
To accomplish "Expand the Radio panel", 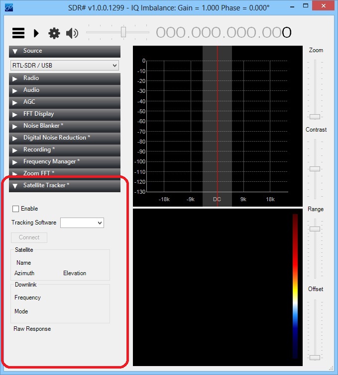I will (65, 78).
